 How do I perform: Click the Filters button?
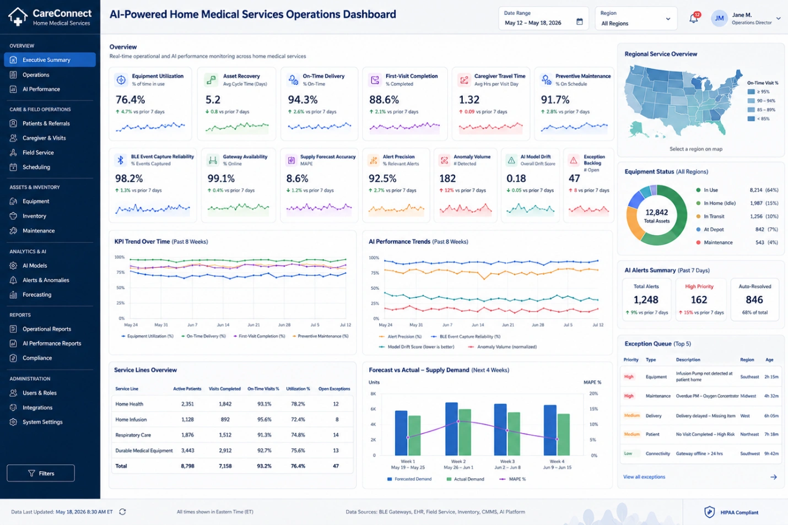(41, 473)
